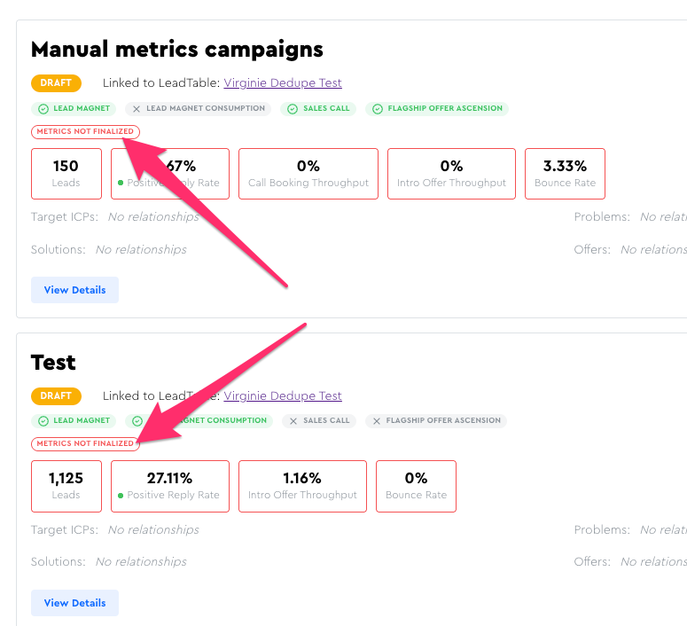This screenshot has height=626, width=687.
Task: Click the X icon on Manual metrics Lead Magnet Consumption tag
Action: tap(136, 109)
